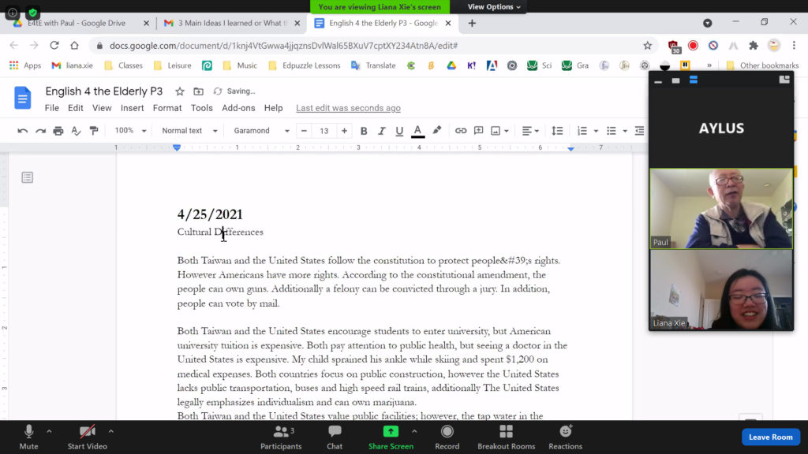Open the File menu
Viewport: 808px width, 454px height.
click(51, 108)
